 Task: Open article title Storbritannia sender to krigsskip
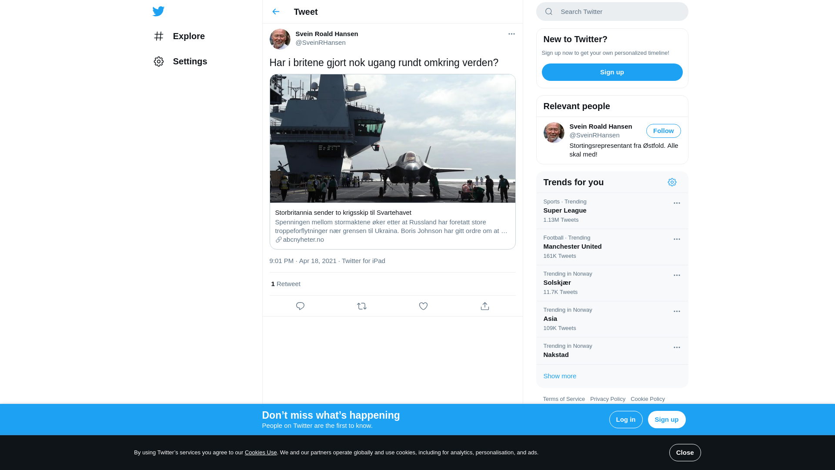[343, 213]
